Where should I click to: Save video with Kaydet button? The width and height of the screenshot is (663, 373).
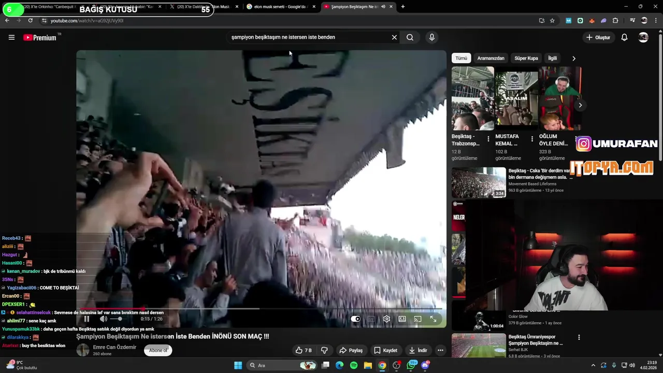tap(386, 350)
